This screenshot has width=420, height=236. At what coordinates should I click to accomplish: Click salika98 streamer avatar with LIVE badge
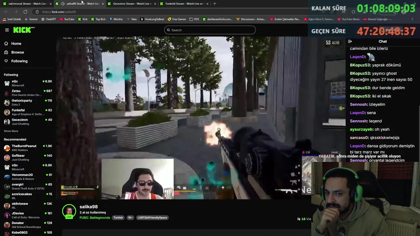(69, 211)
